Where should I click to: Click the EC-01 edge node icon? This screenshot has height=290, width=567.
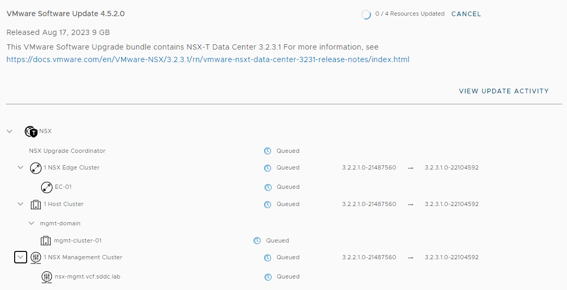tap(47, 187)
